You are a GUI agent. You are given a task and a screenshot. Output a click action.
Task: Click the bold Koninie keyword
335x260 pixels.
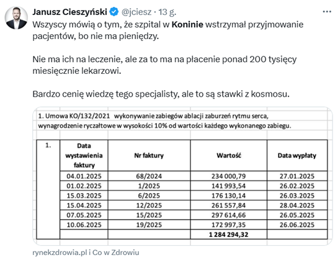point(187,25)
